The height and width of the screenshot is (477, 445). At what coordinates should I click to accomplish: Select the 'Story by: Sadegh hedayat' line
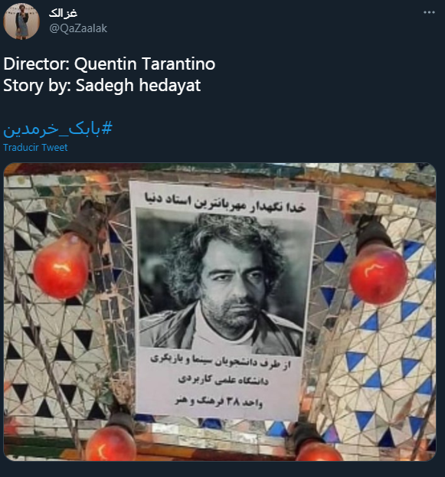pyautogui.click(x=102, y=85)
